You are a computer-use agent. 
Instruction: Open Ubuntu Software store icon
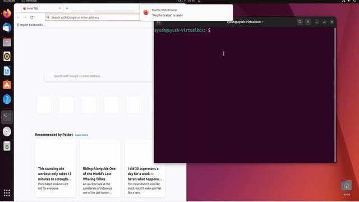point(7,85)
